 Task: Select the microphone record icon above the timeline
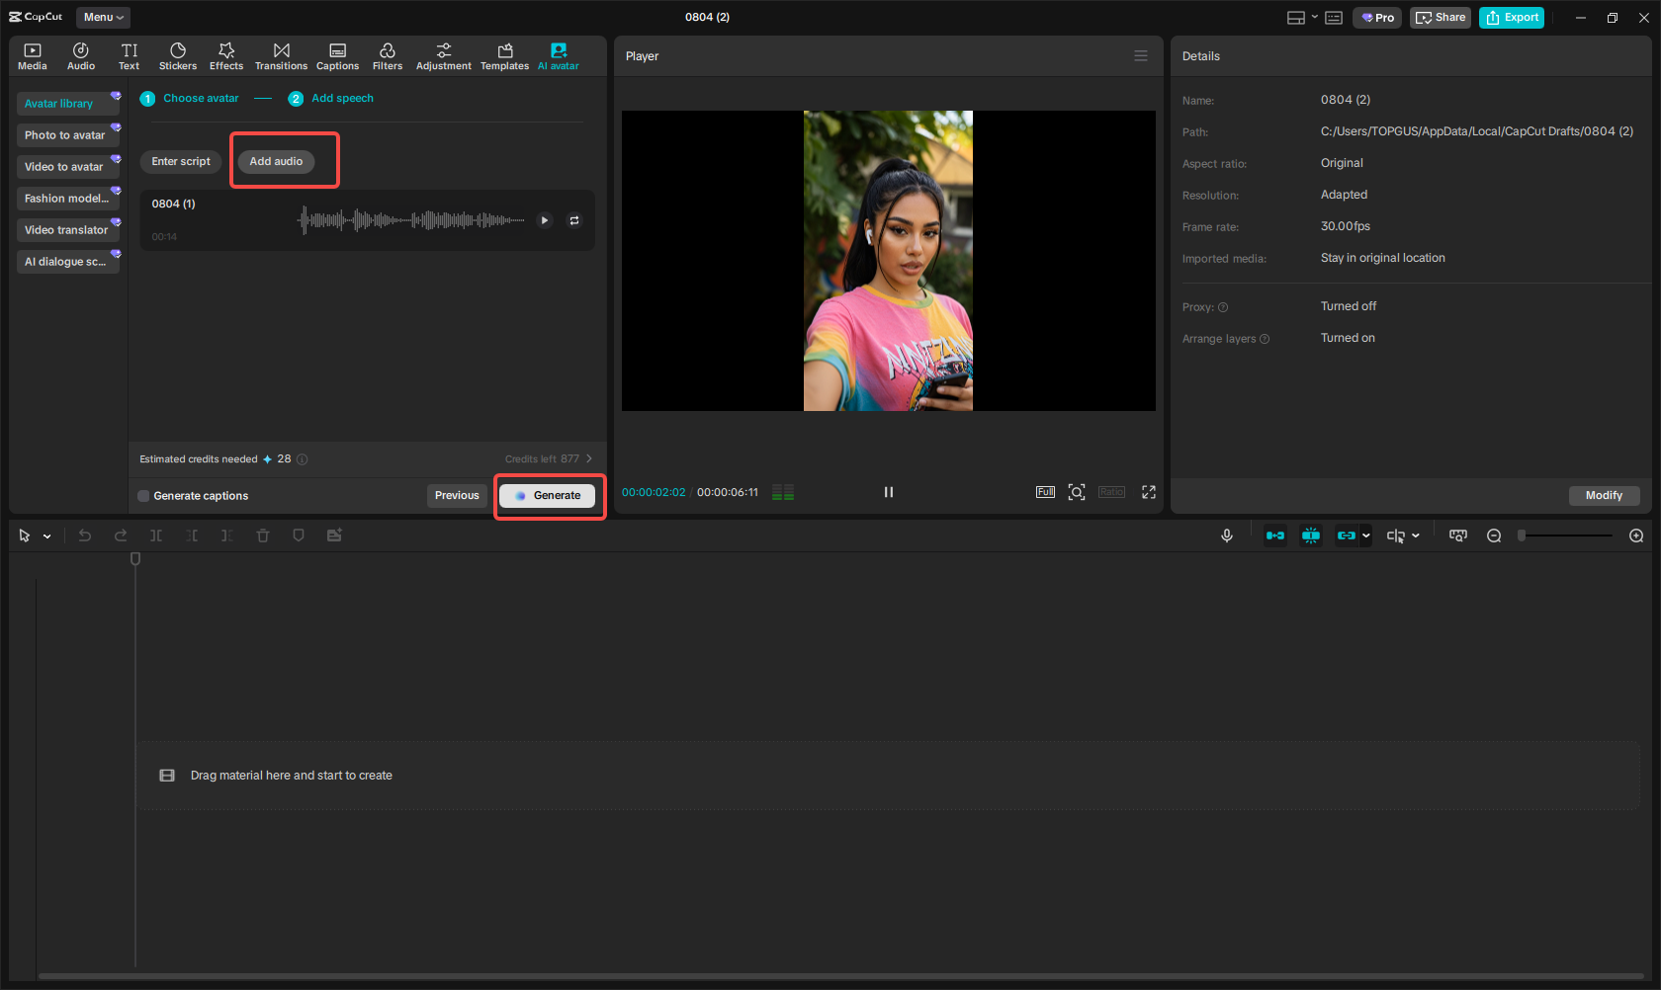click(x=1226, y=535)
